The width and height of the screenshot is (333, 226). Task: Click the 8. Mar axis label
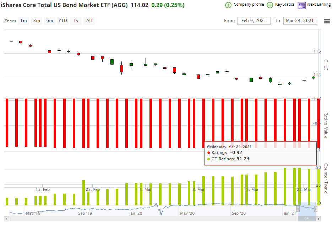[x=198, y=189]
